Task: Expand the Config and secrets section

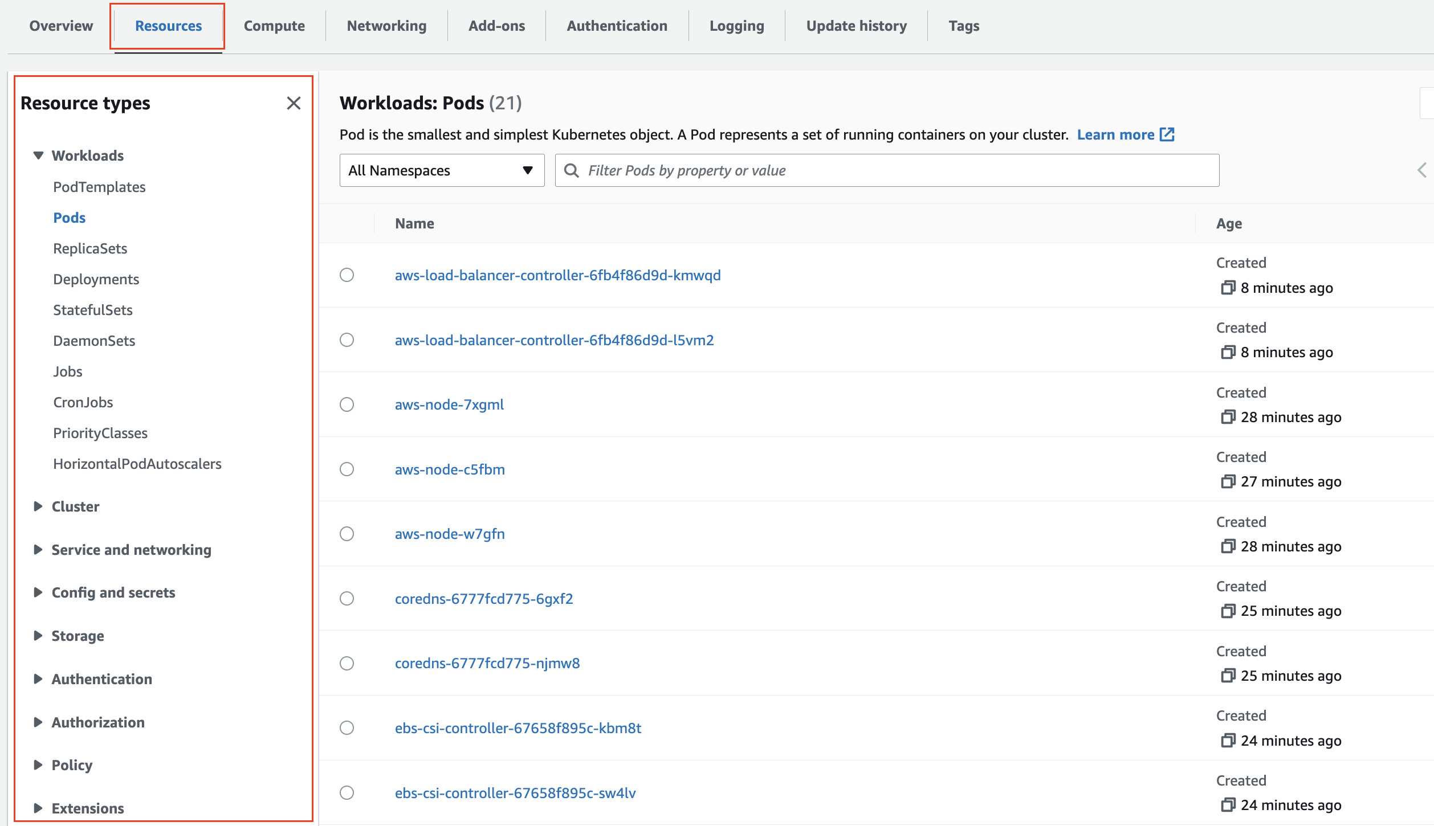Action: (x=39, y=592)
